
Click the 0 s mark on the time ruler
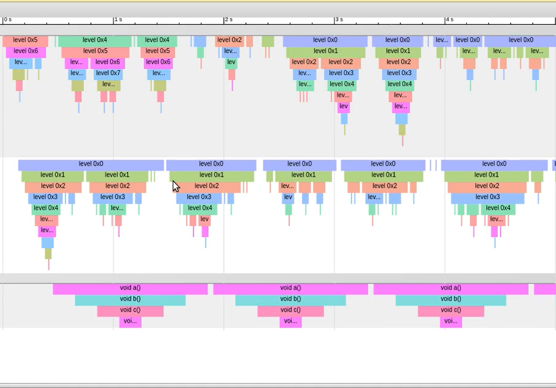pyautogui.click(x=4, y=20)
